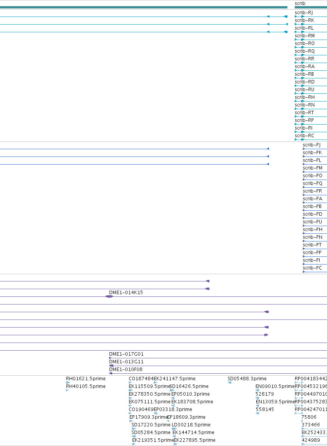The width and height of the screenshot is (327, 446).
Task: Select clone DME1-010F08
Action: 126,369
